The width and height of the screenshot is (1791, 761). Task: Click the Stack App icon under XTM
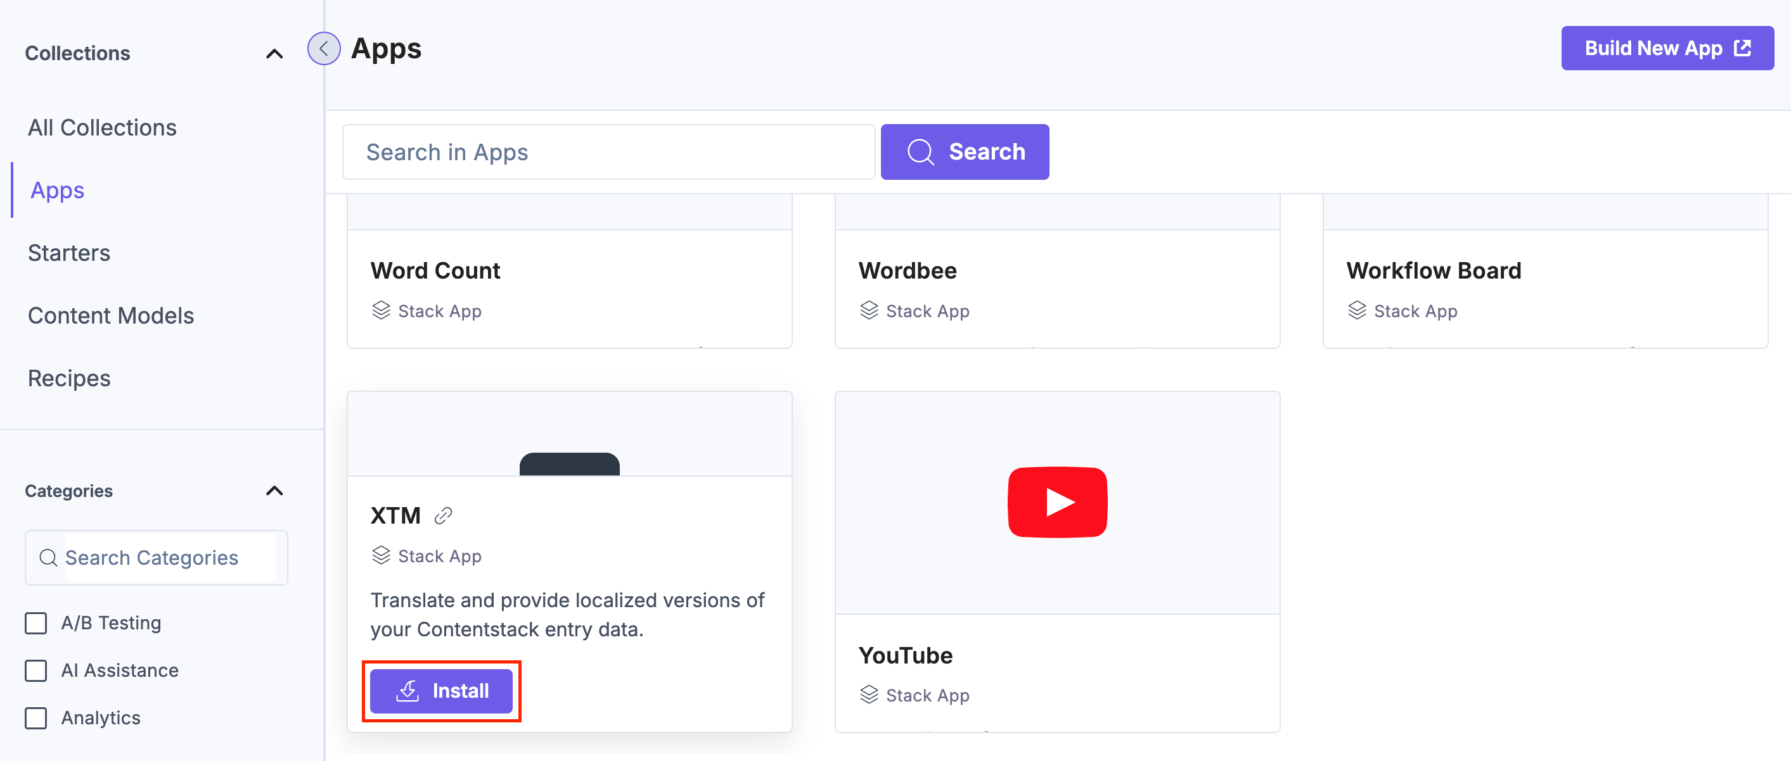pos(381,555)
